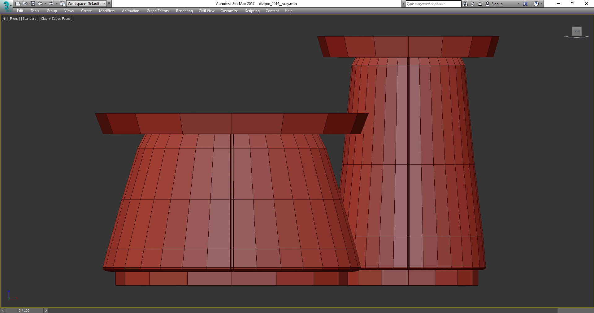
Task: Click the Open File folder icon
Action: click(25, 4)
